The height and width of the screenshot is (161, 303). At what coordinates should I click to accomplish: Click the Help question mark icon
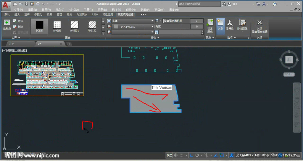[275, 4]
